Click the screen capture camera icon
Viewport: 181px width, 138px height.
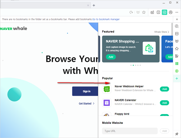153,12
